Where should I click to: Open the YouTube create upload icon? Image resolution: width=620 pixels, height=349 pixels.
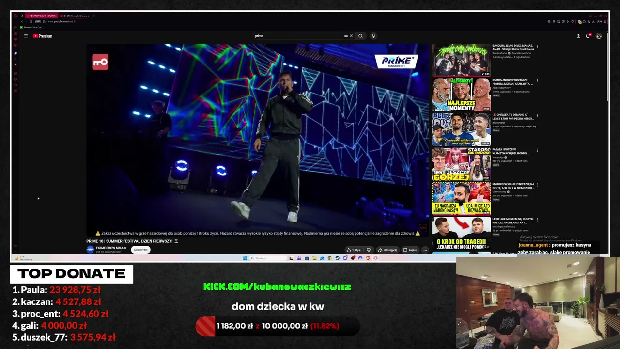(578, 36)
